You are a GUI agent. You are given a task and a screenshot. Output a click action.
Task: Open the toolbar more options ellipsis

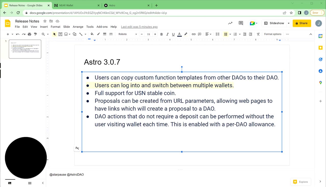(x=288, y=34)
